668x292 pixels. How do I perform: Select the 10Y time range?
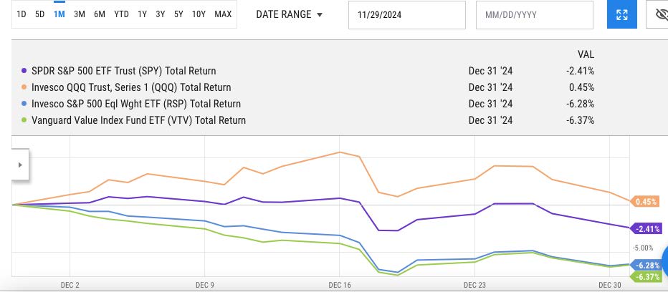click(199, 14)
